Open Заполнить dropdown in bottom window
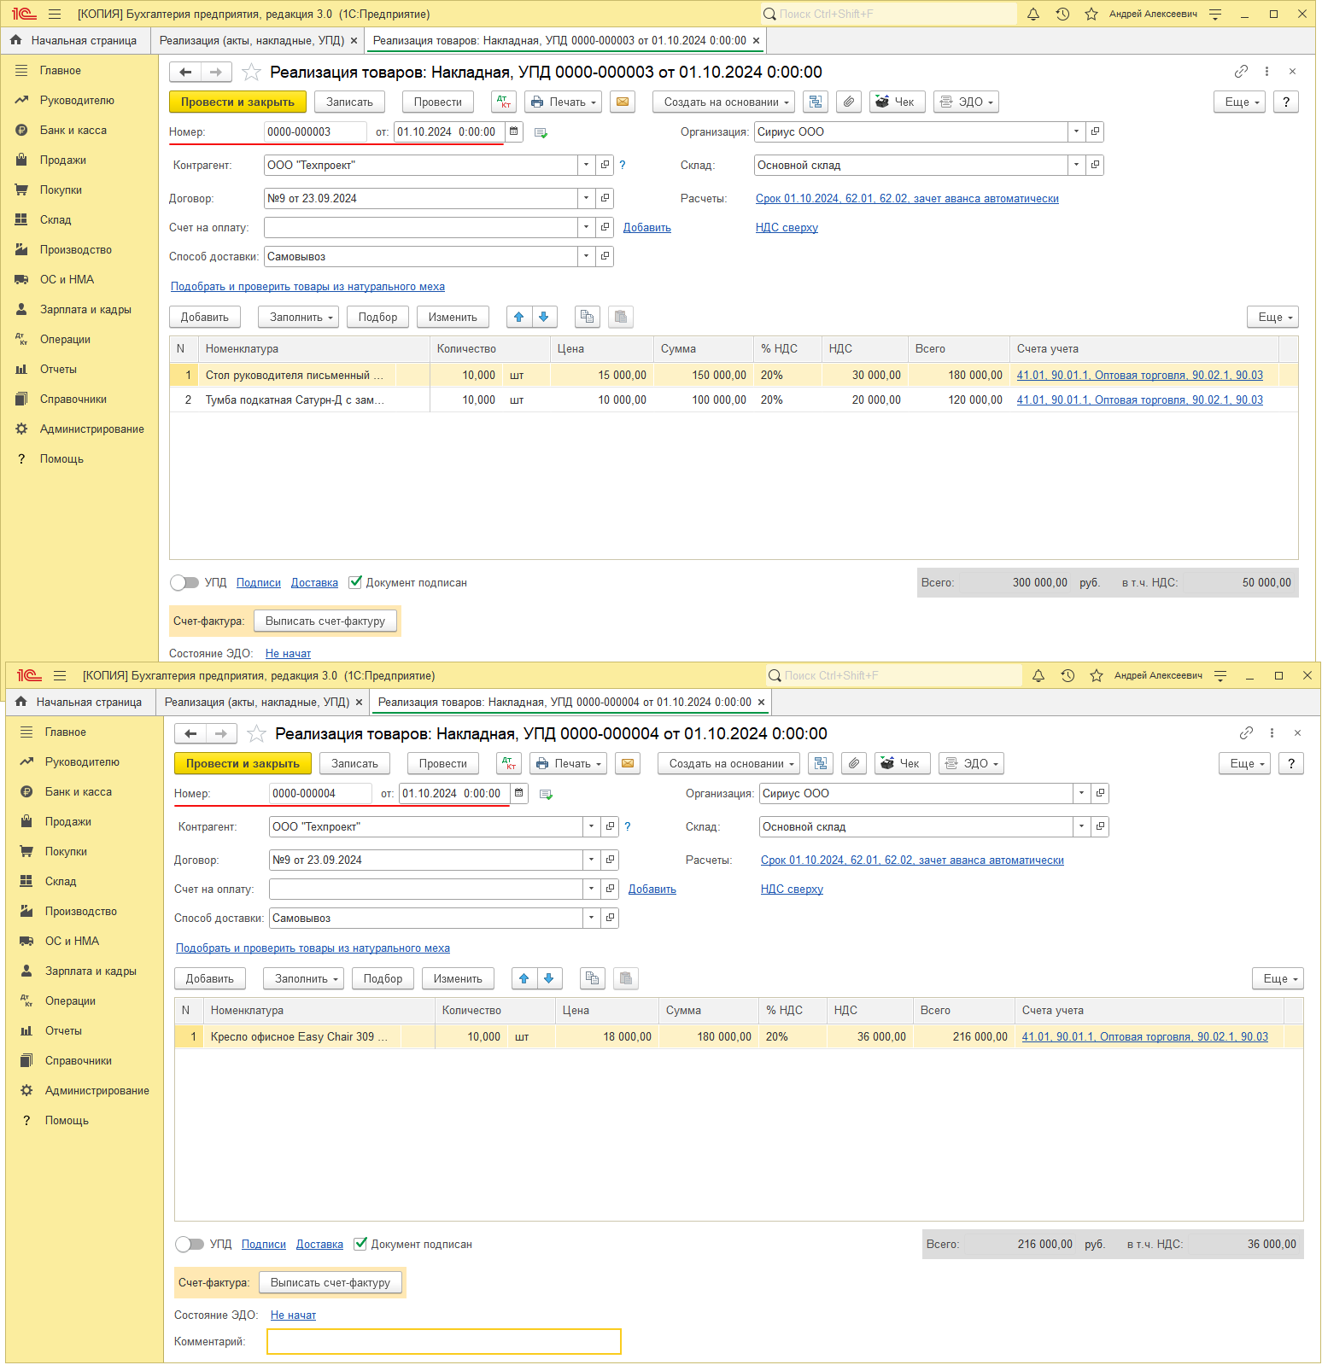 (303, 978)
